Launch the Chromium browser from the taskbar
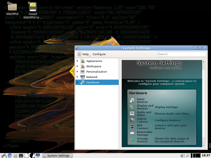This screenshot has width=211, height=158. (x=10, y=156)
